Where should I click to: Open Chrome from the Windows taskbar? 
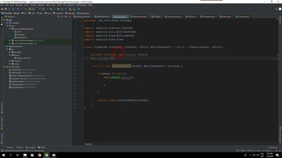point(39,155)
